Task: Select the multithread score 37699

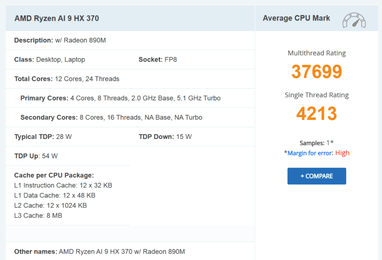Action: pyautogui.click(x=317, y=72)
